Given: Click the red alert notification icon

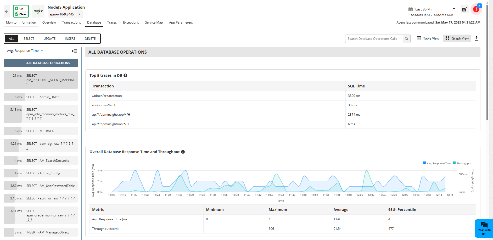Looking at the screenshot, I should click(476, 9).
